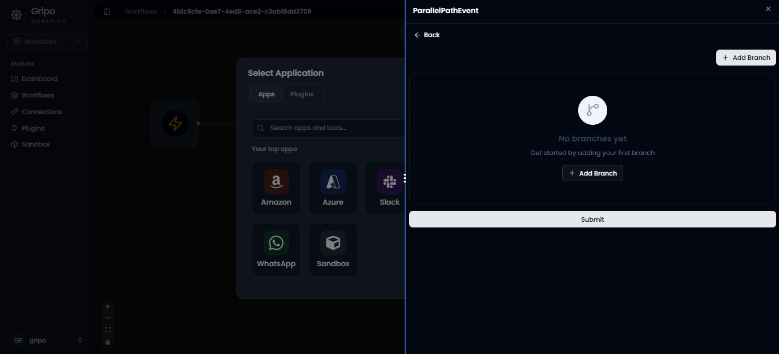Switch to the Plugins tab

pyautogui.click(x=302, y=94)
